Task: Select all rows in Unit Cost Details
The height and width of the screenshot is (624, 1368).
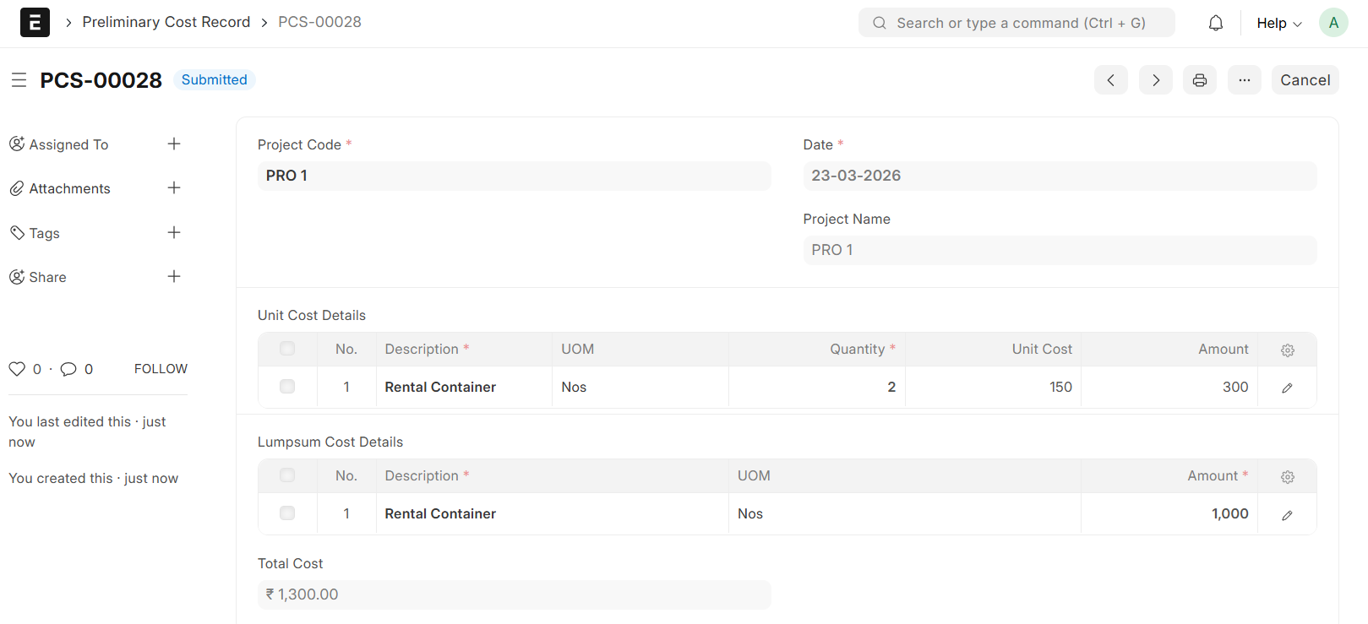Action: coord(287,349)
